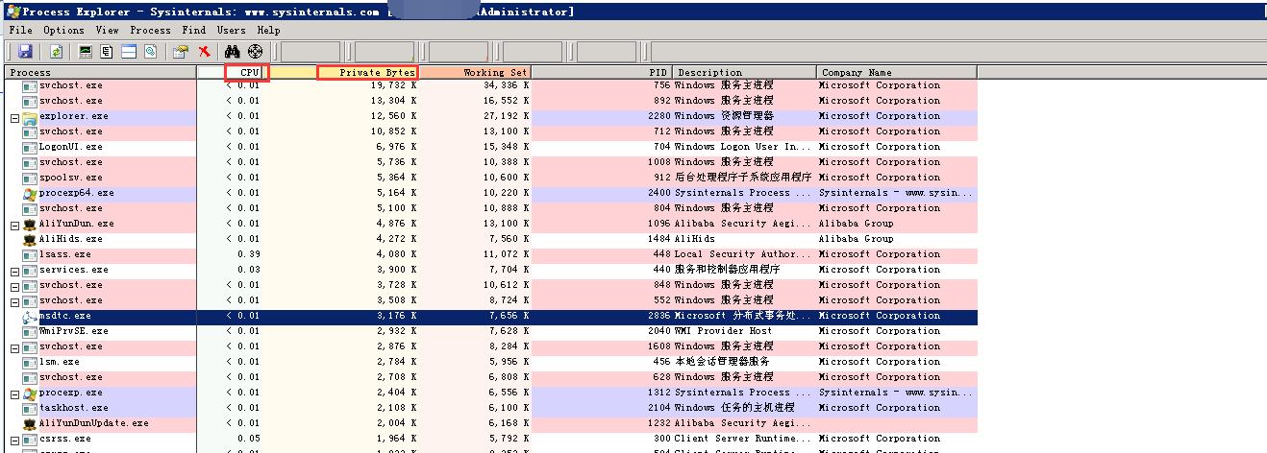Click the lsm.exe process icon

pyautogui.click(x=30, y=362)
